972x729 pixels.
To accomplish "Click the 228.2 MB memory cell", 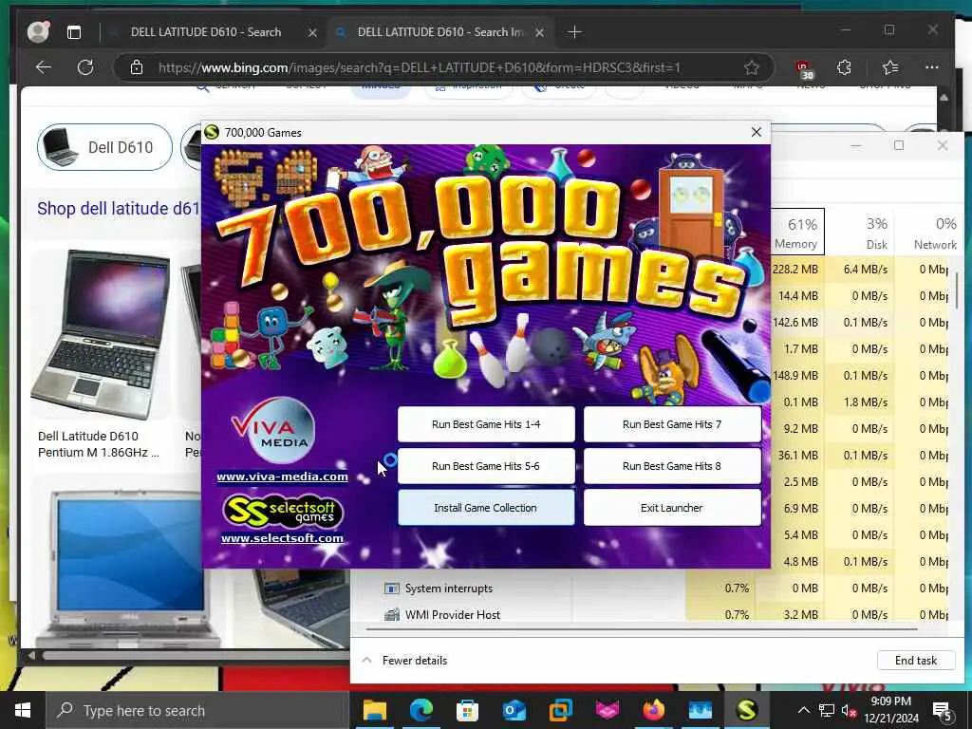I will coord(796,270).
